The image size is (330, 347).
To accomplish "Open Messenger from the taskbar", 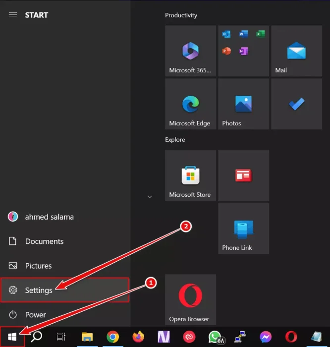I will [266, 337].
